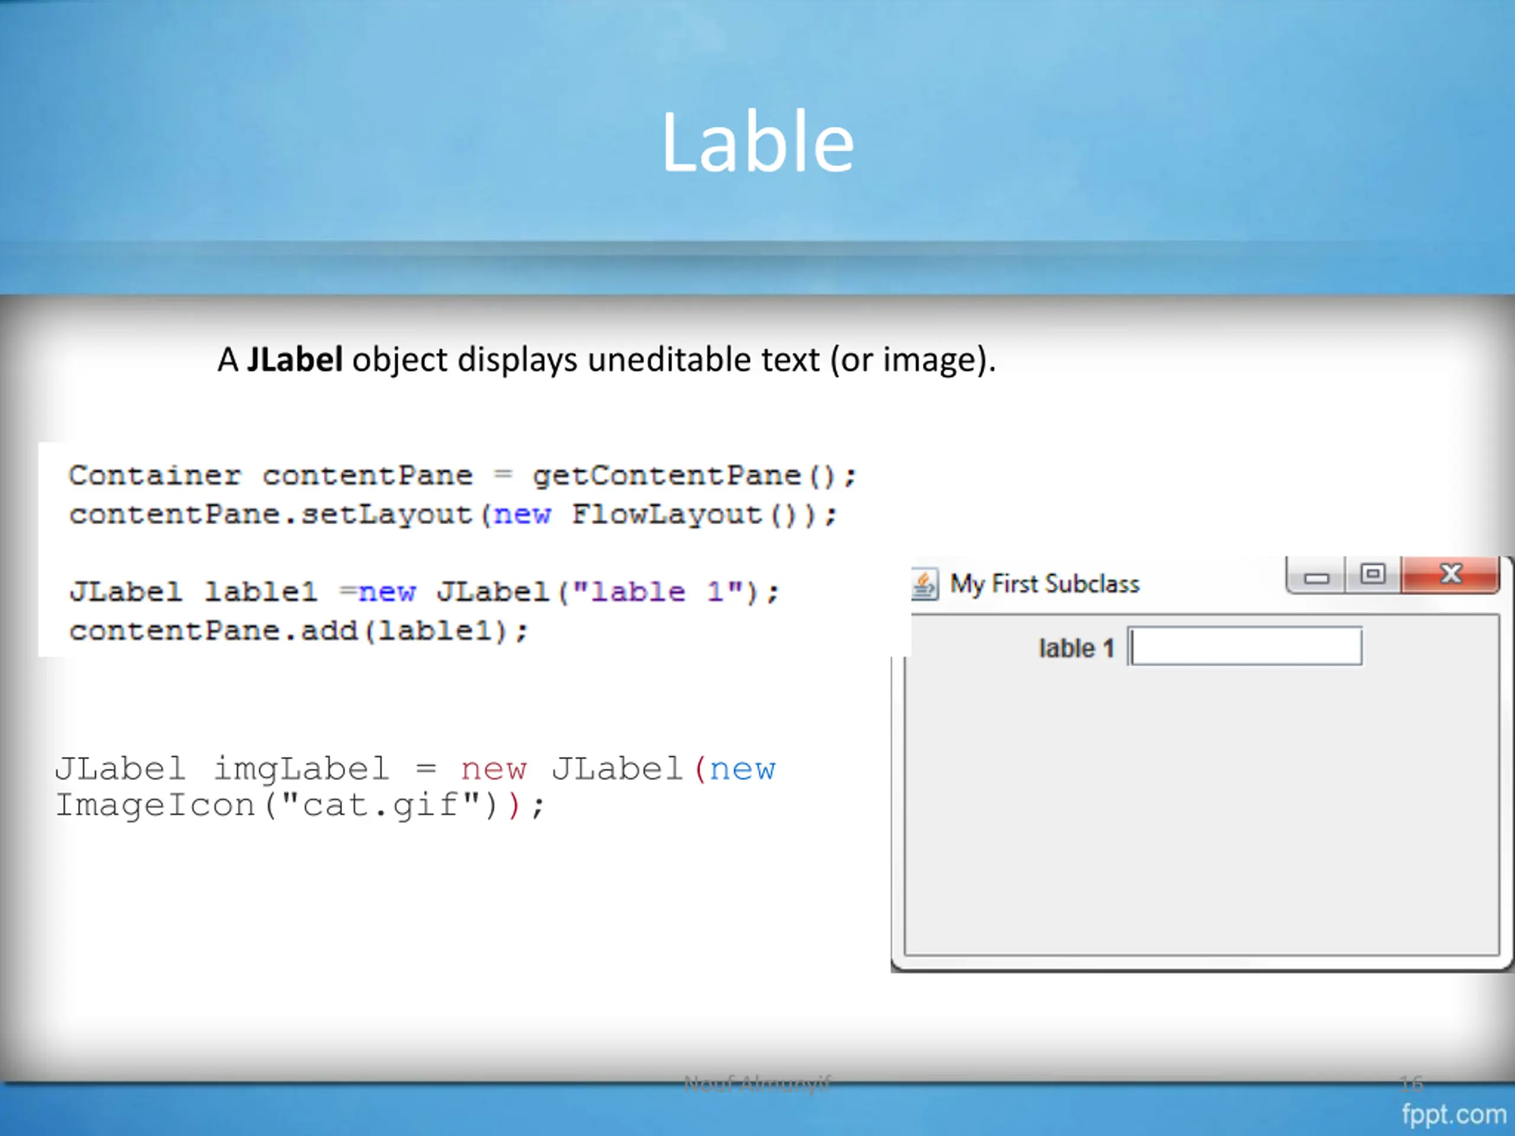The height and width of the screenshot is (1136, 1515).
Task: Click the My First Subclass title text
Action: click(1045, 584)
